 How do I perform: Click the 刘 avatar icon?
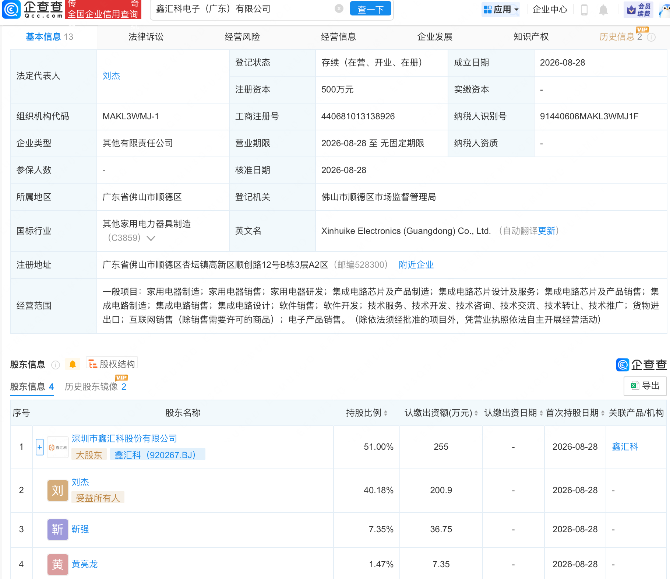pos(58,491)
